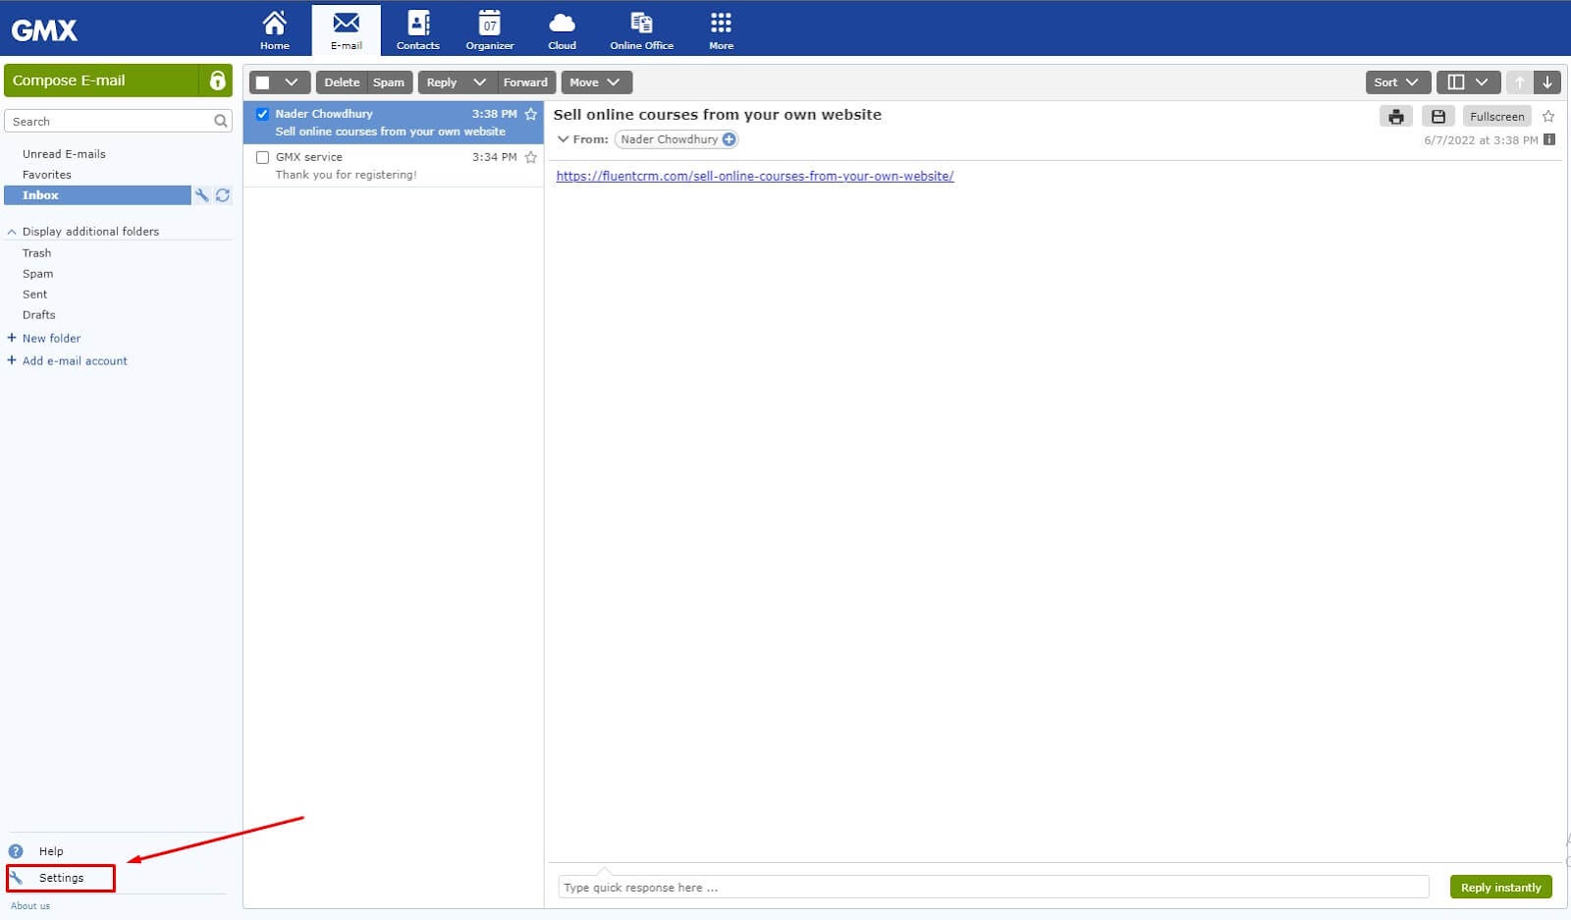Click Reply instantly
Viewport: 1571px width, 920px height.
(1501, 888)
